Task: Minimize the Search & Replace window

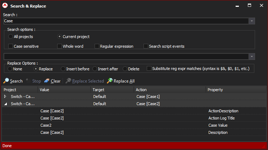Action: (237, 6)
